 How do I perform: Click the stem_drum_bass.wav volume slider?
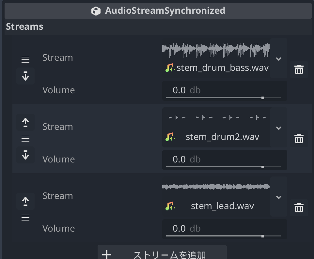tap(223, 97)
